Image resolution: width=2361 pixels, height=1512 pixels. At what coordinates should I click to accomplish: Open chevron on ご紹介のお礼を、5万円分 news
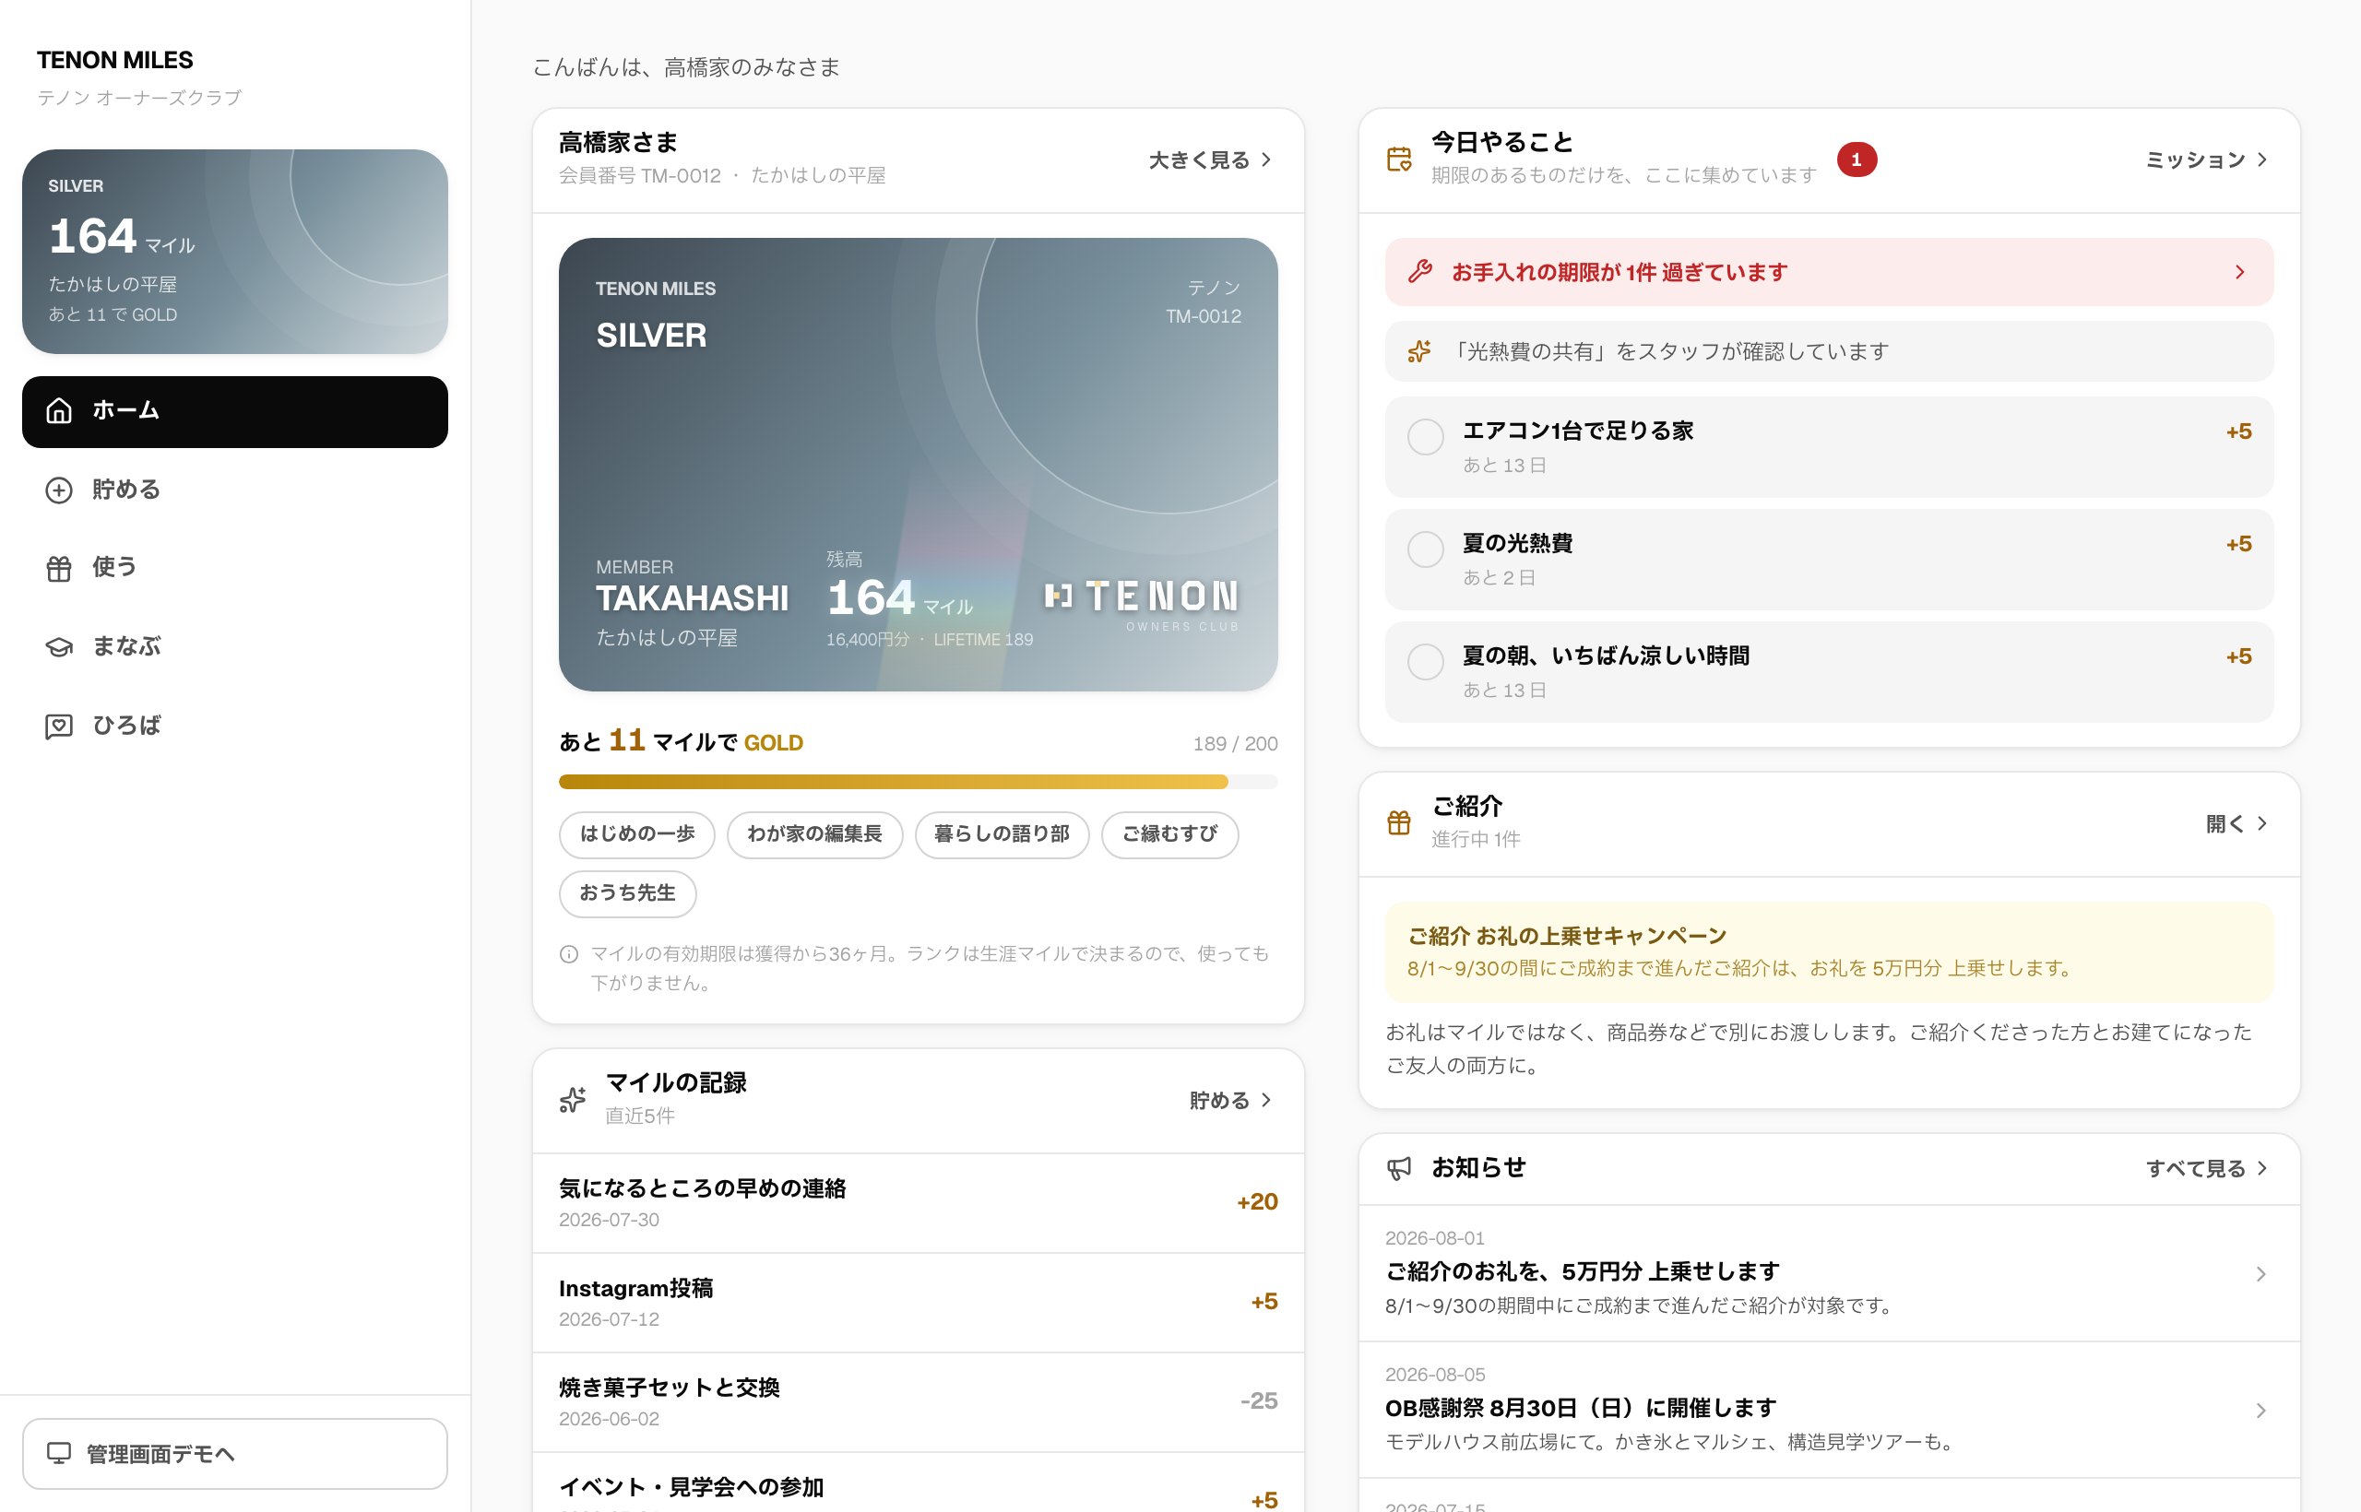2260,1273
